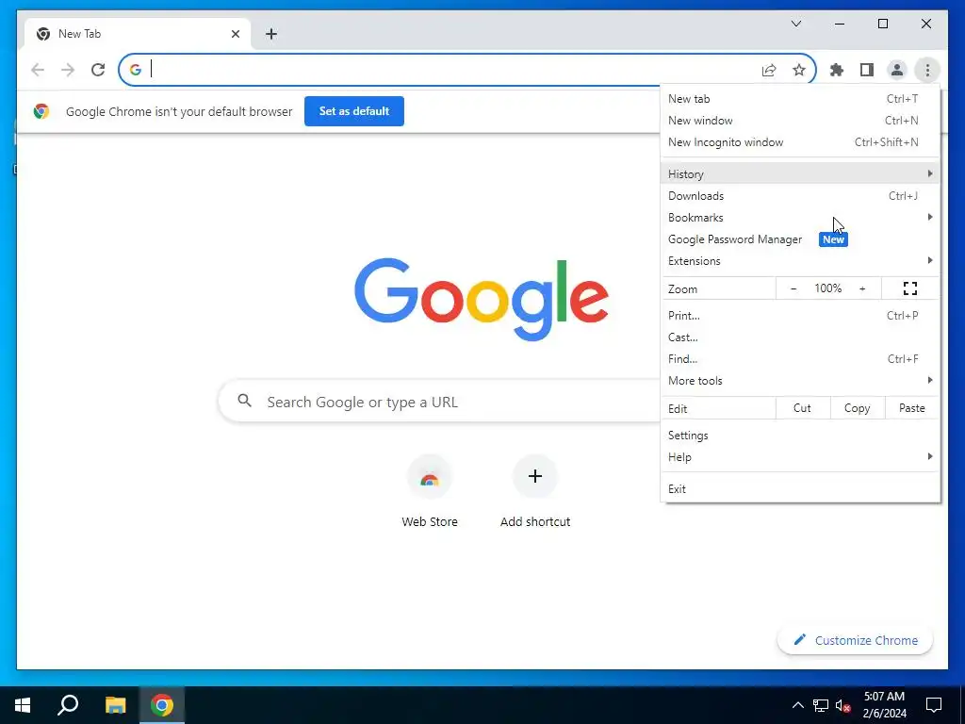Increase zoom with the plus button
Screen dimensions: 965x724
point(862,288)
